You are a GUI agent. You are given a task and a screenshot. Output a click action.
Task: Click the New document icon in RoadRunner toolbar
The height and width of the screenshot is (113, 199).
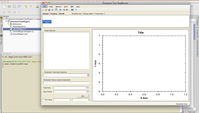tap(43, 10)
